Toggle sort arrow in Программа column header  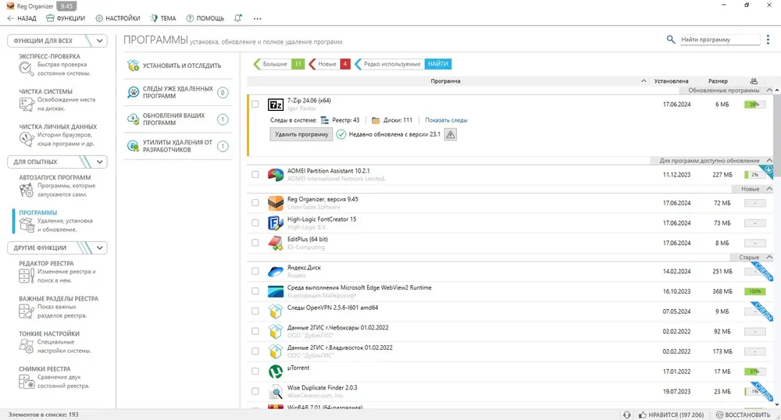tap(644, 81)
